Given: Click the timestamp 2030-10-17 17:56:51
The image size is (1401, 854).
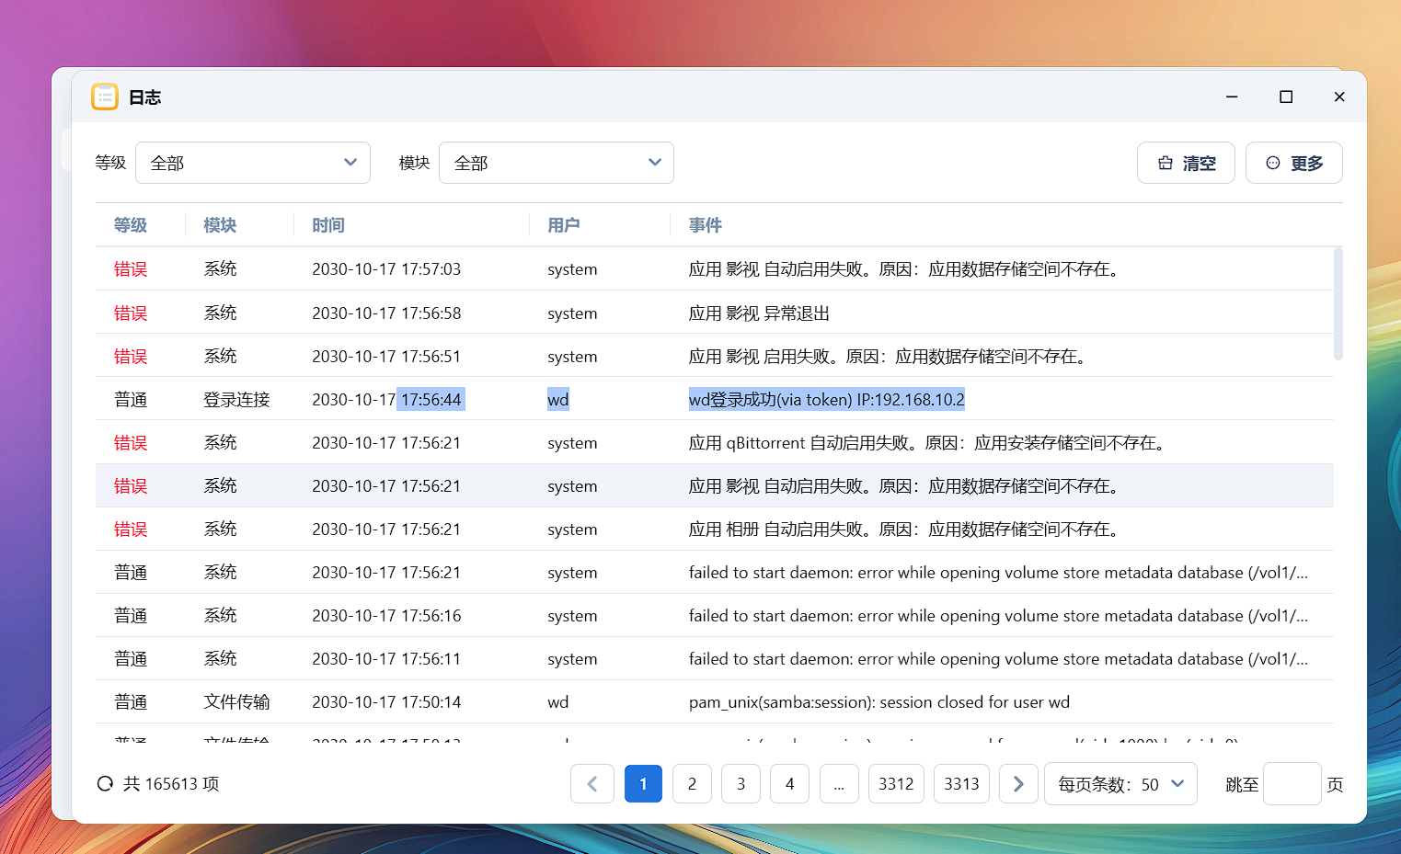Looking at the screenshot, I should (x=386, y=356).
